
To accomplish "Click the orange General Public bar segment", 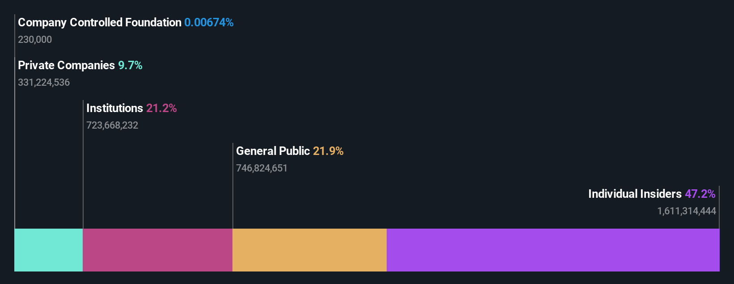I will (310, 250).
